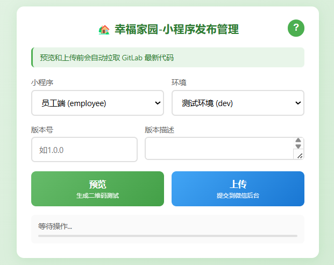Click the GitLab auto-pull notice banner
The height and width of the screenshot is (265, 334).
coord(167,58)
